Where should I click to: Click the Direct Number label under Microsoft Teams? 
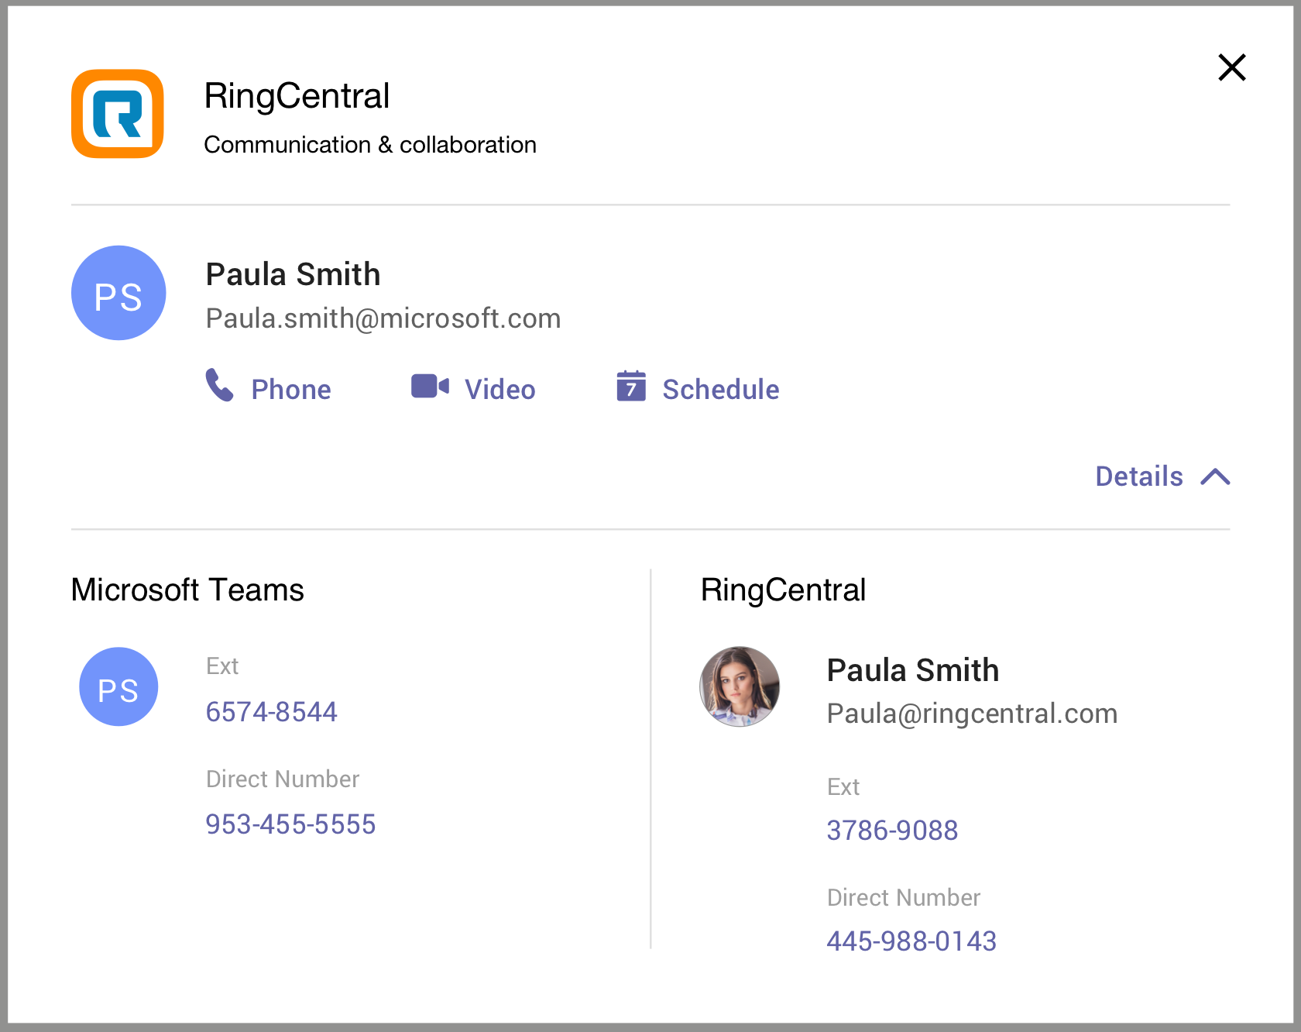283,779
